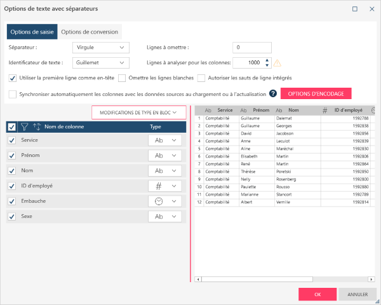This screenshot has width=381, height=305.
Task: Click the sort arrows icon beside Nom de colonne
Action: [x=37, y=126]
